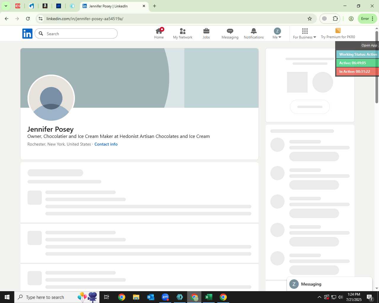Image resolution: width=379 pixels, height=303 pixels.
Task: Select the Jennifer Posey name heading
Action: 50,129
